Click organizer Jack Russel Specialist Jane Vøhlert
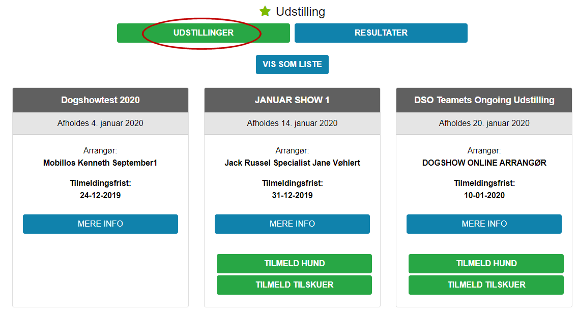 pyautogui.click(x=293, y=163)
